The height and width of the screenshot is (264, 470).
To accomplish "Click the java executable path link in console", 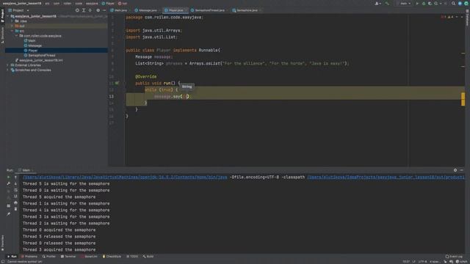I will click(125, 177).
